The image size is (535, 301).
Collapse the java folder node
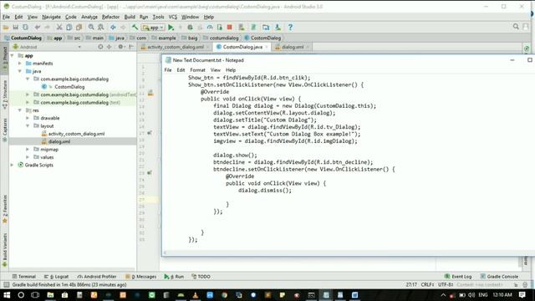[x=20, y=71]
